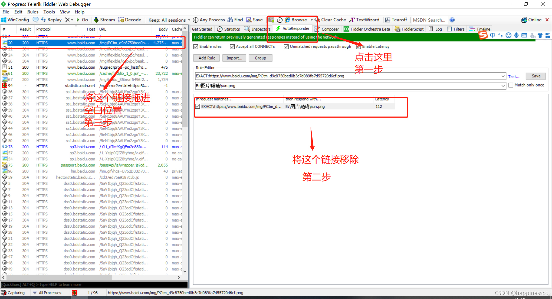Screen dimensions: 552x299
Task: Click the camera screenshot toolbar icon
Action: [271, 20]
